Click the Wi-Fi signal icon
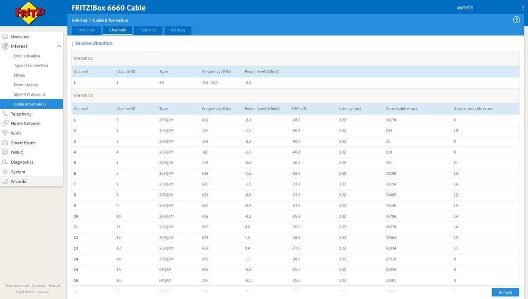 (5, 133)
